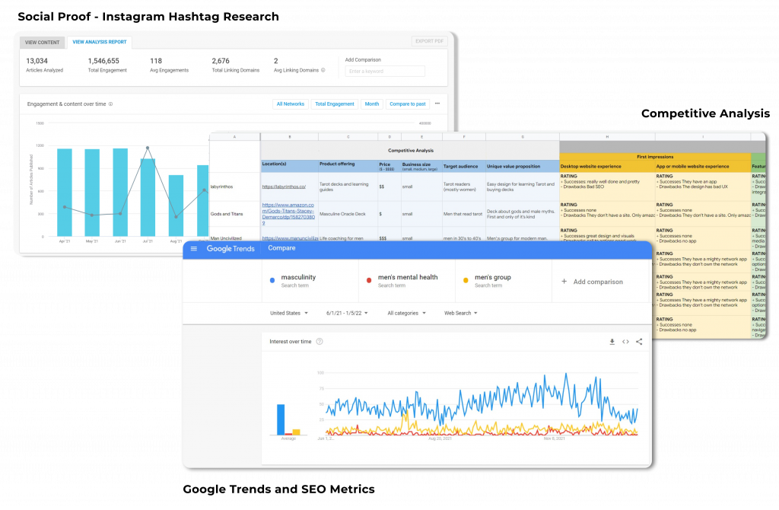Open the All Networks filter
This screenshot has width=779, height=510.
[290, 104]
